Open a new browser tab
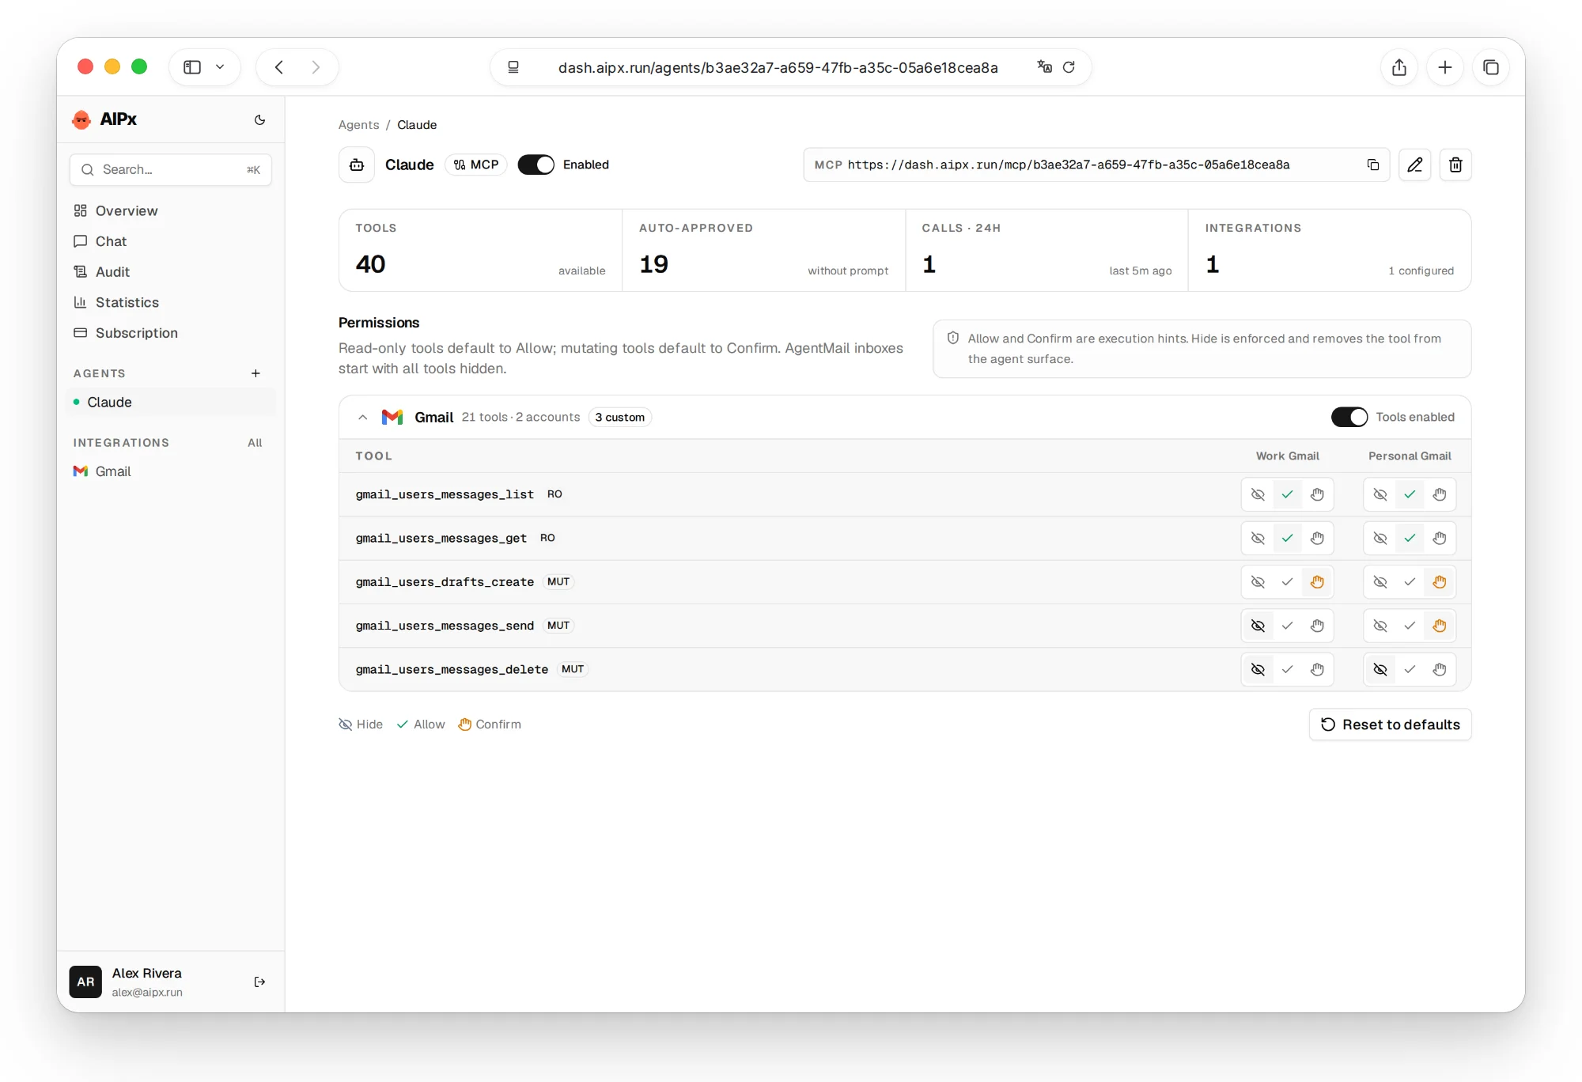The width and height of the screenshot is (1582, 1082). tap(1445, 67)
